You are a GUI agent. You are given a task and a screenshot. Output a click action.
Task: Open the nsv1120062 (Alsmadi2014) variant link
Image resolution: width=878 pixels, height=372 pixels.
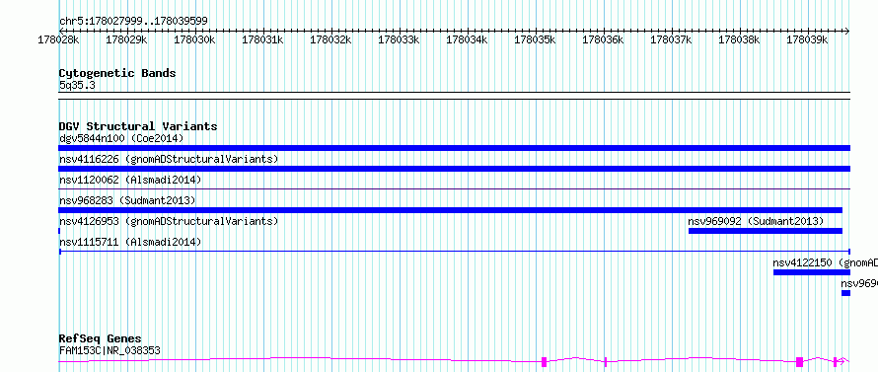click(x=130, y=180)
